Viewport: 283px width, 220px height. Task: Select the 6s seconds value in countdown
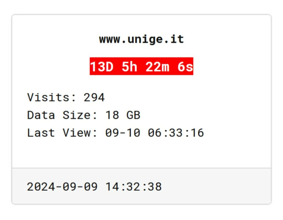pos(185,67)
